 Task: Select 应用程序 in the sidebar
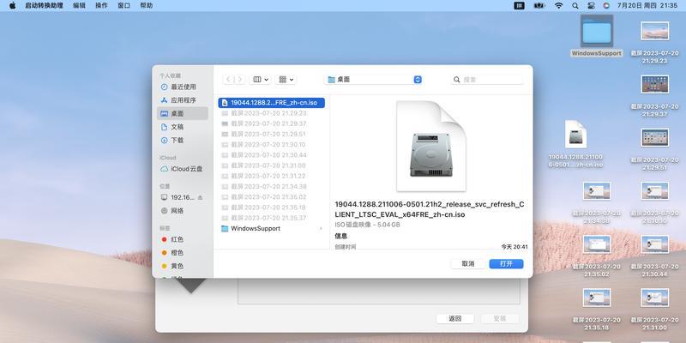pyautogui.click(x=183, y=100)
